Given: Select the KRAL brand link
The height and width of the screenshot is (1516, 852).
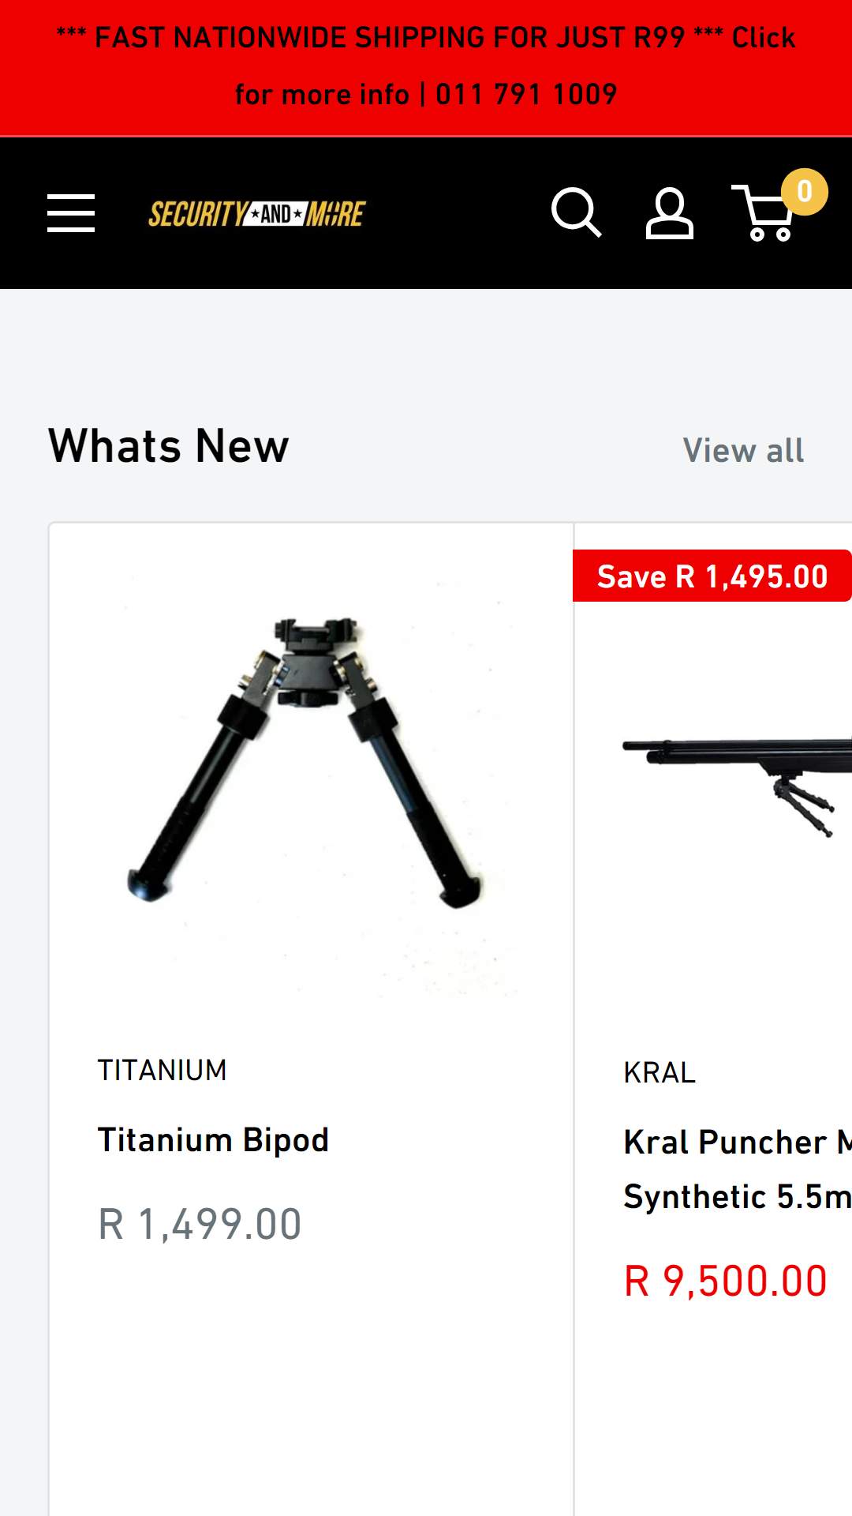Looking at the screenshot, I should pos(660,1073).
